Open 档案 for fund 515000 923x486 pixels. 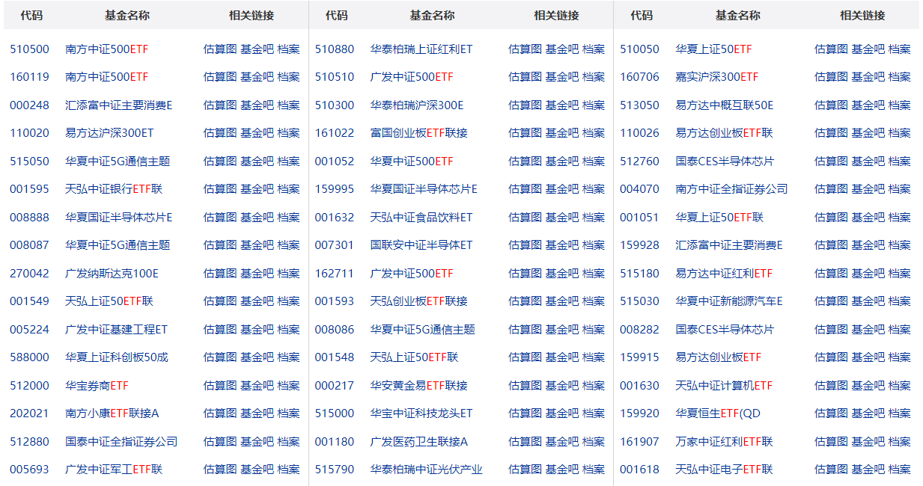594,413
